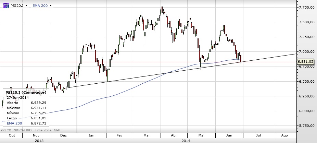317x143 pixels.
Task: Click the 7.750,00 price axis label
Action: pos(307,7)
